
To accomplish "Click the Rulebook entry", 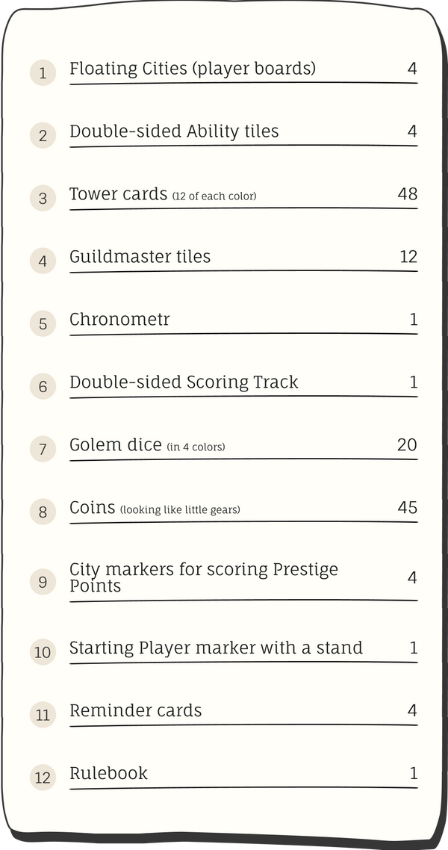I will click(x=108, y=773).
